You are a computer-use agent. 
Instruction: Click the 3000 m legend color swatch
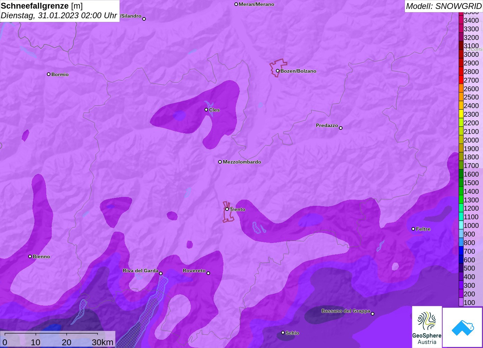click(x=461, y=54)
